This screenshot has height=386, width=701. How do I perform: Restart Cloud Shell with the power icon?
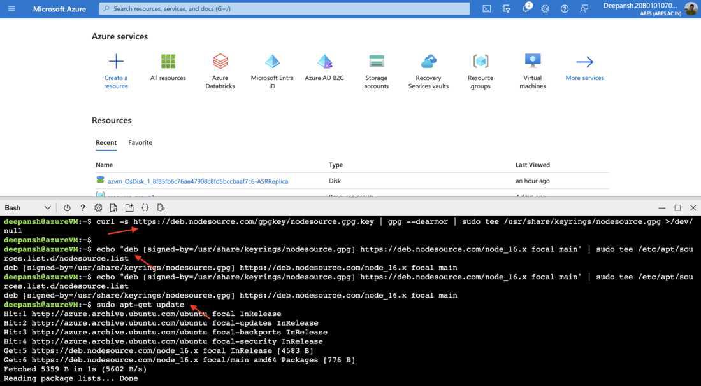[67, 208]
